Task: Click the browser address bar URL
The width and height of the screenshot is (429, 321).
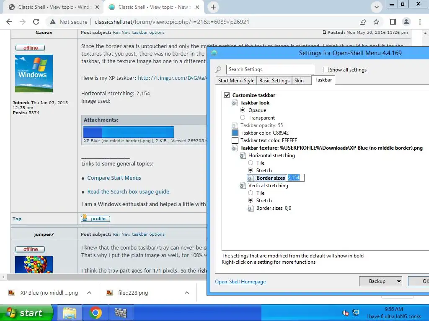Action: (172, 22)
